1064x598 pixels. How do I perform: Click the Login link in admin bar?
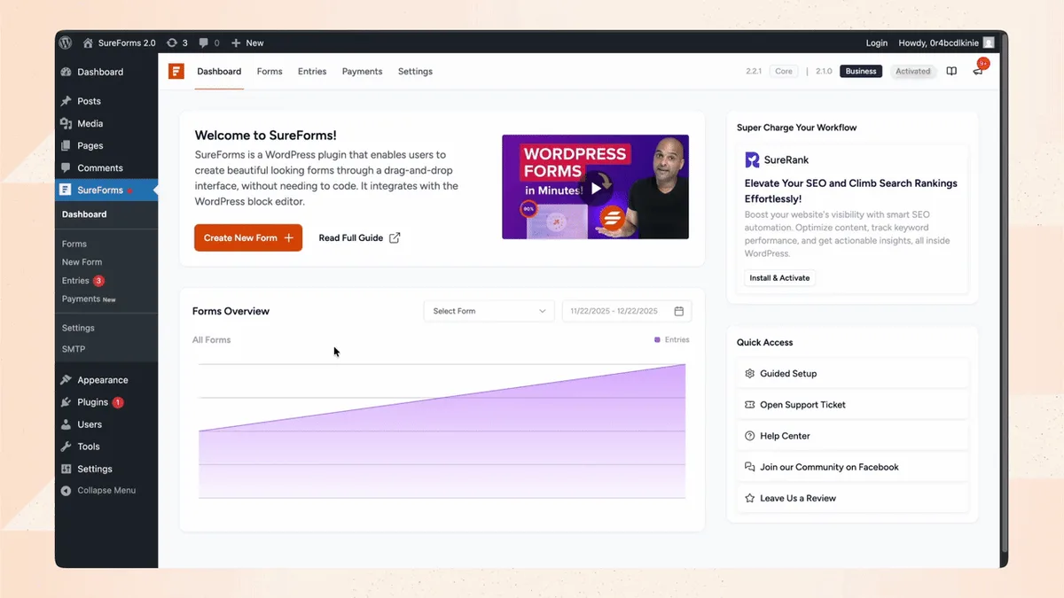(877, 43)
